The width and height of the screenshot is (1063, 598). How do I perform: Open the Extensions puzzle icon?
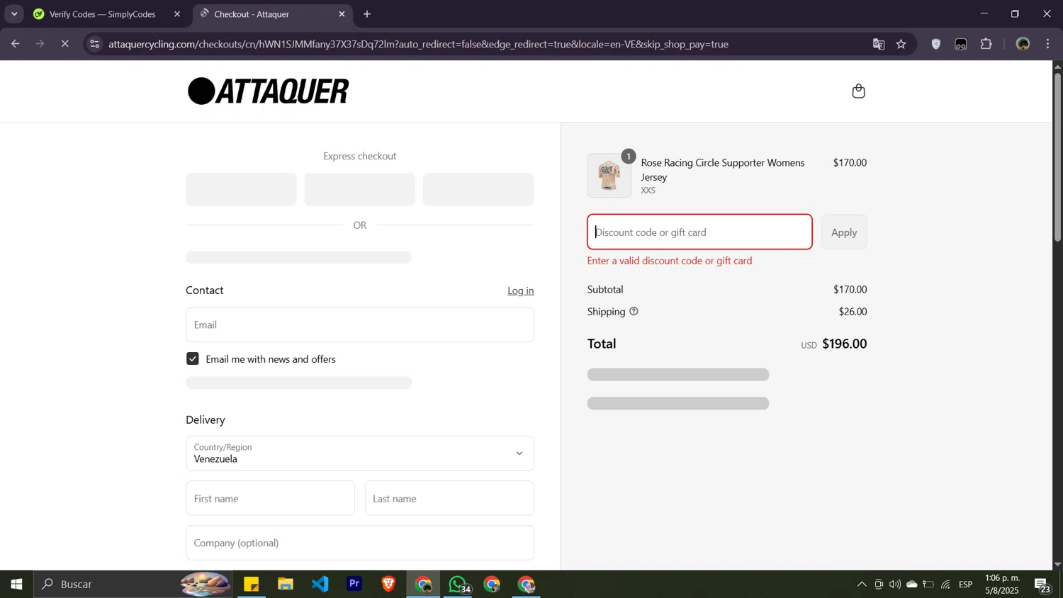pos(986,44)
